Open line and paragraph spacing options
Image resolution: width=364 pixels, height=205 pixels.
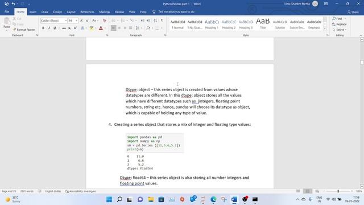[x=138, y=28]
